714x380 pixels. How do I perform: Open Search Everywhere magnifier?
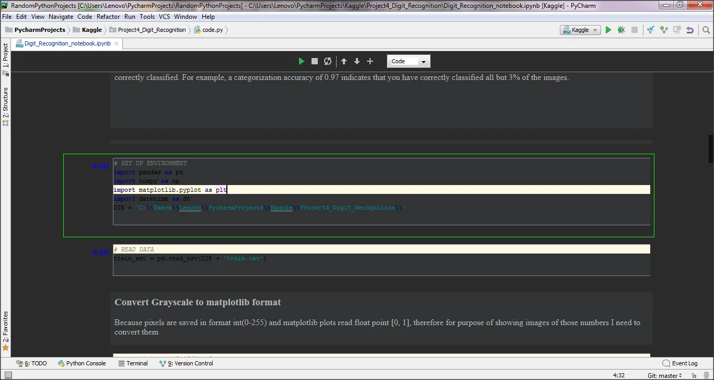706,30
